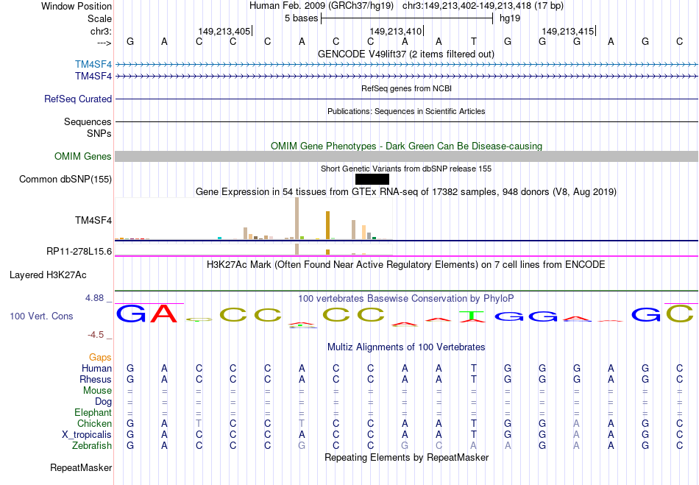Click the Layered H3K27Ac track label
This screenshot has width=699, height=485.
coord(48,275)
